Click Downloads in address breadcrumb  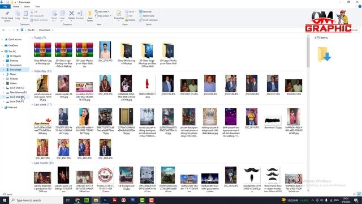click(45, 30)
